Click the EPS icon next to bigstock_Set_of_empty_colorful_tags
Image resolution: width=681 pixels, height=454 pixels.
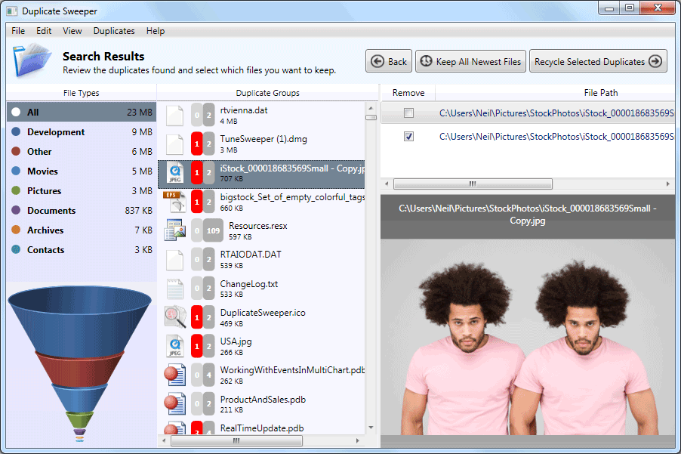tap(175, 202)
